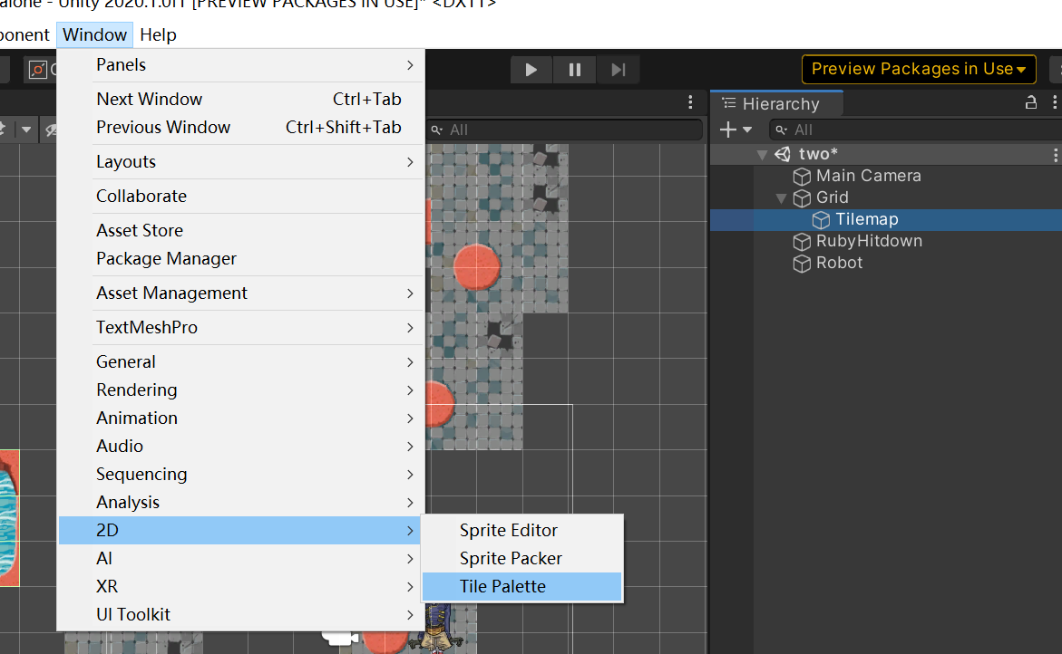Collapse the Grid object foldout
Image resolution: width=1062 pixels, height=654 pixels.
coord(781,198)
